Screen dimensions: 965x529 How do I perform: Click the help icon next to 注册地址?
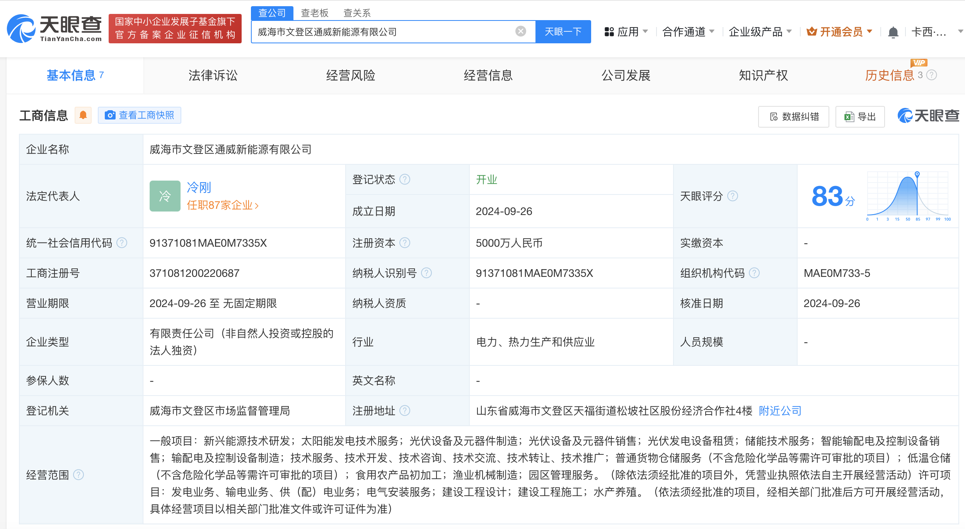[405, 411]
